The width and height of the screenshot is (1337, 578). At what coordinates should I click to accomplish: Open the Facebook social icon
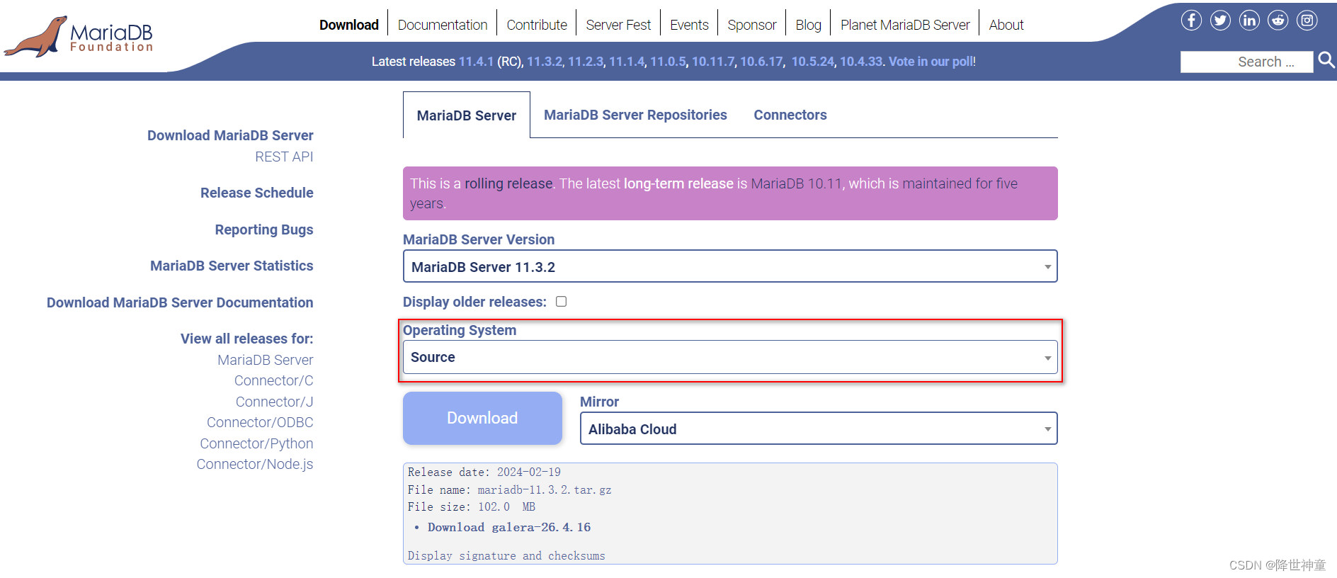1191,21
